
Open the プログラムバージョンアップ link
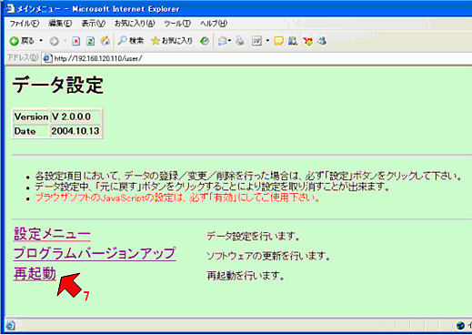pos(95,253)
